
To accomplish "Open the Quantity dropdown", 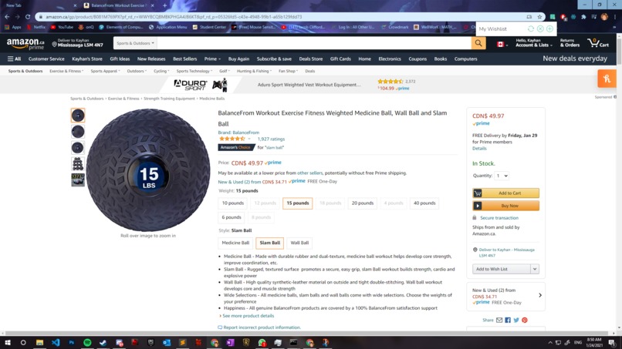I will coord(502,176).
